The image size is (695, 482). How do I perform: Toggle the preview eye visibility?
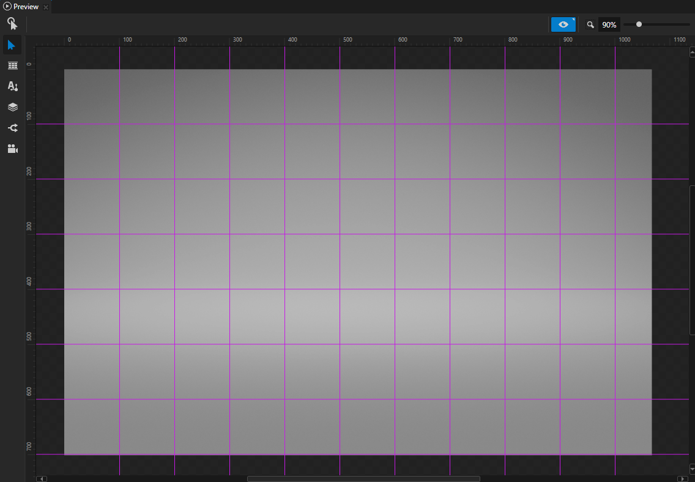pos(562,24)
